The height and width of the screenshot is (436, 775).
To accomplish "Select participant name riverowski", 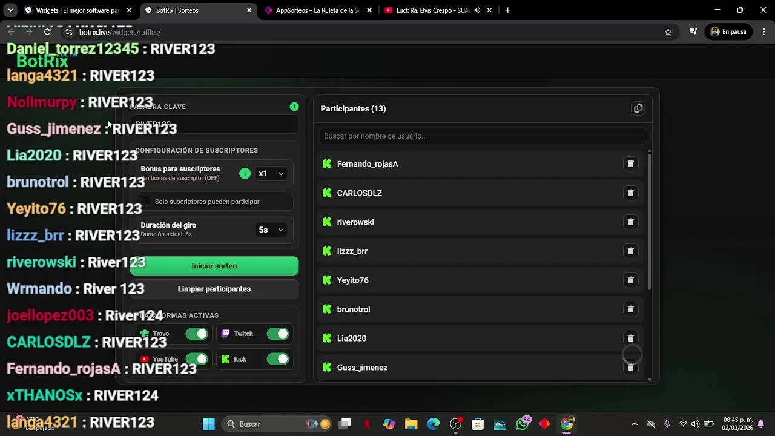I will pos(355,222).
